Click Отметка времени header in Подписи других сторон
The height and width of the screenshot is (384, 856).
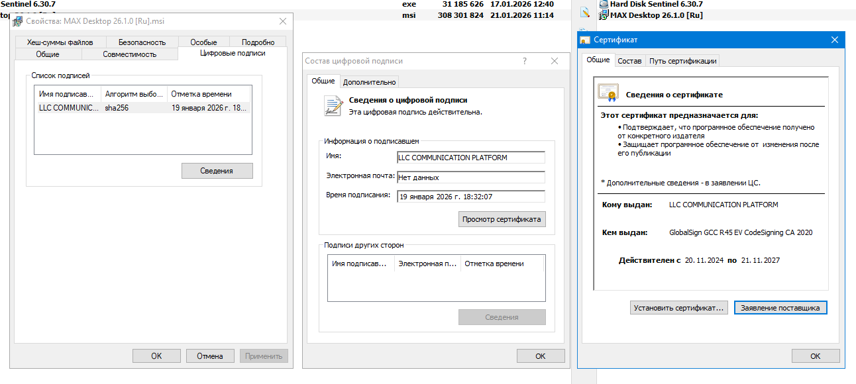[x=502, y=264]
